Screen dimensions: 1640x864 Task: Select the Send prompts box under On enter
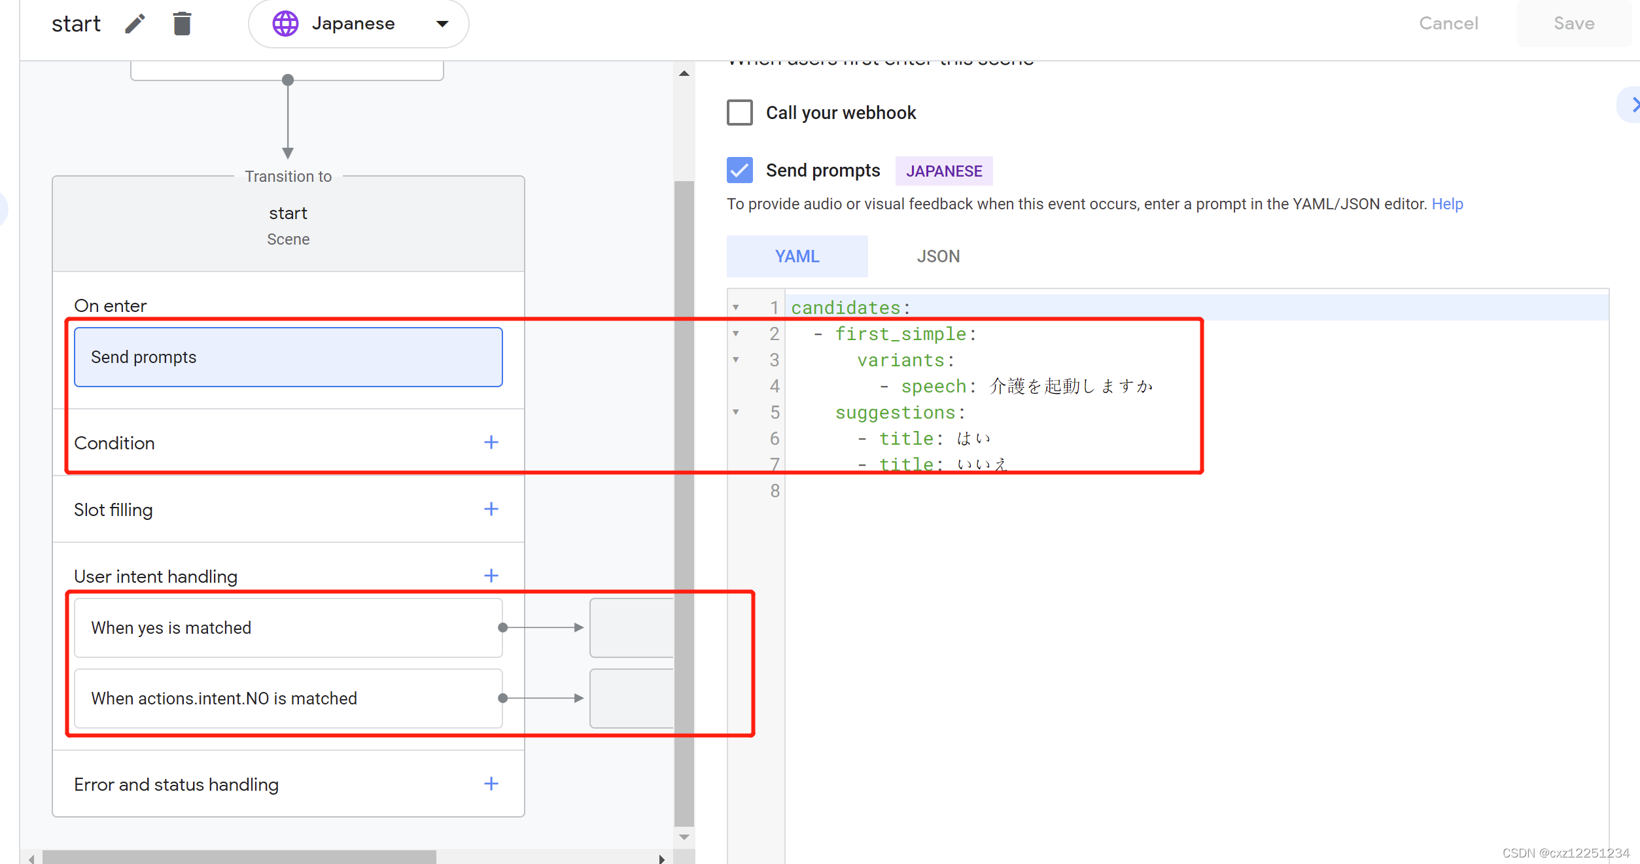pos(288,357)
